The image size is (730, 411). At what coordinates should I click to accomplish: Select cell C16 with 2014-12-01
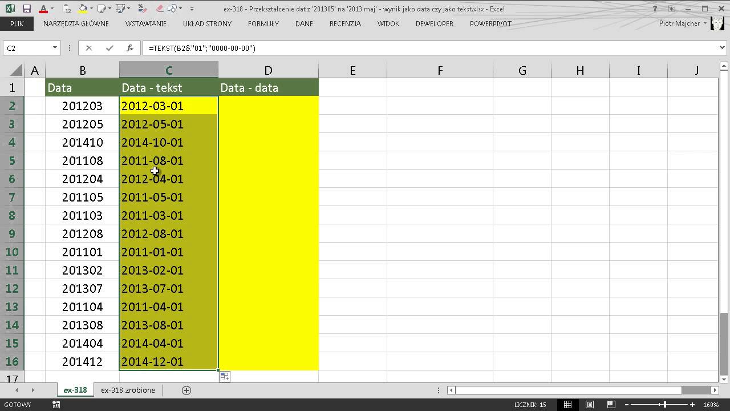pos(169,361)
